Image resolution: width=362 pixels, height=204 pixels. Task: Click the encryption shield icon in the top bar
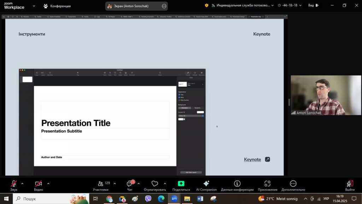[206, 5]
